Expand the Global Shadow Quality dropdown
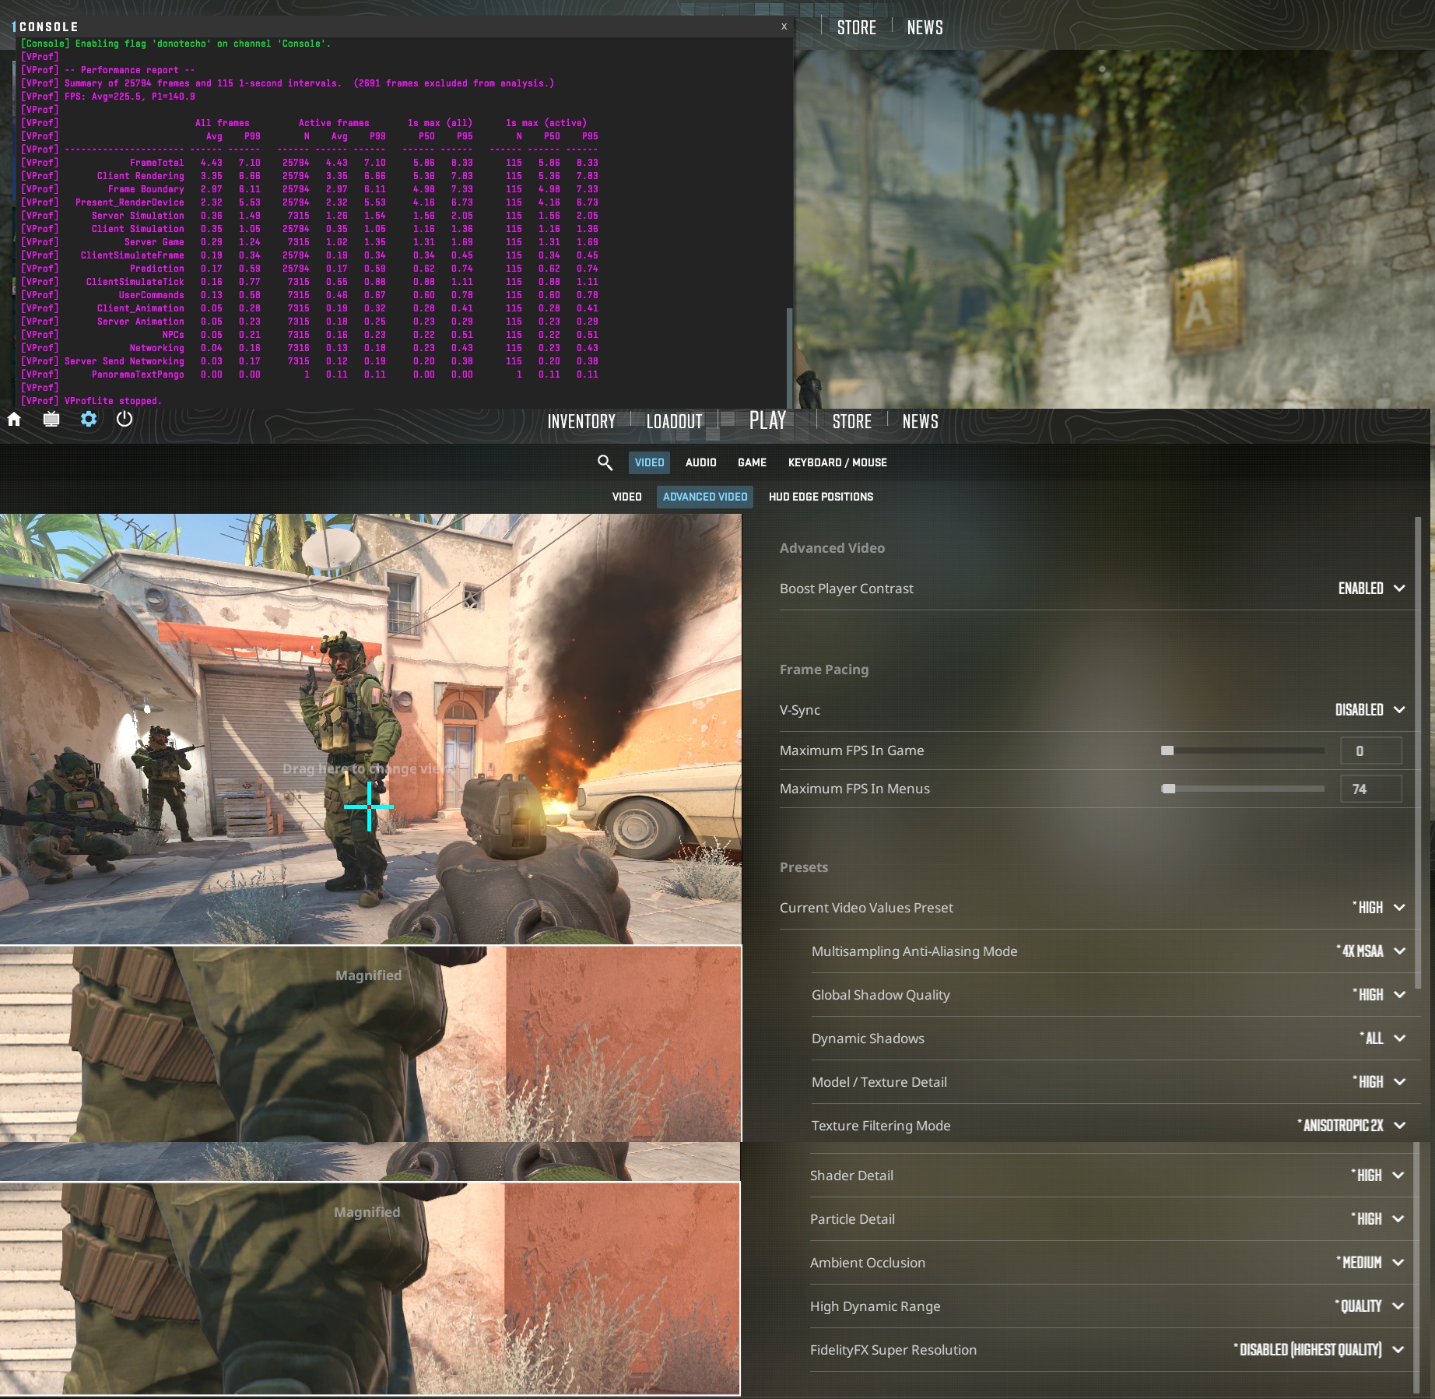1435x1399 pixels. pyautogui.click(x=1378, y=995)
